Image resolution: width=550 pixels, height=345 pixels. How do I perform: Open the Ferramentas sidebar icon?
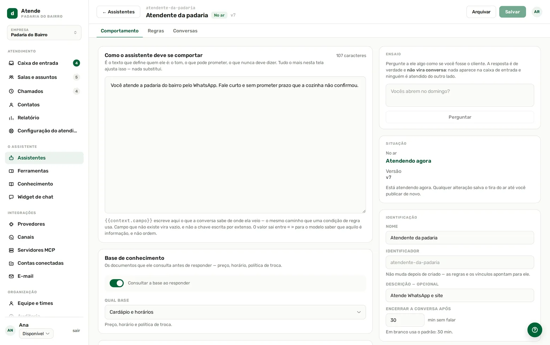tap(11, 171)
